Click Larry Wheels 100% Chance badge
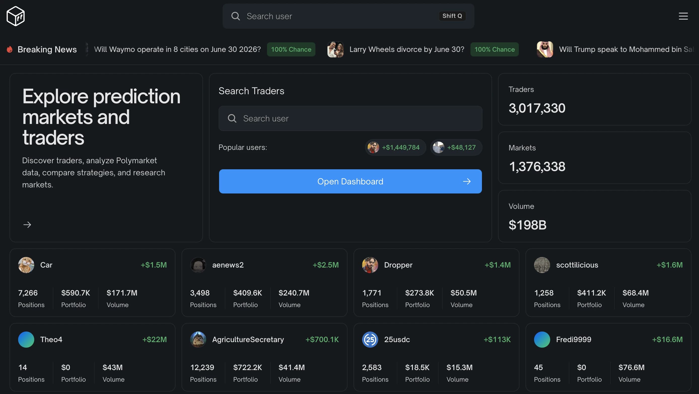 pyautogui.click(x=494, y=49)
